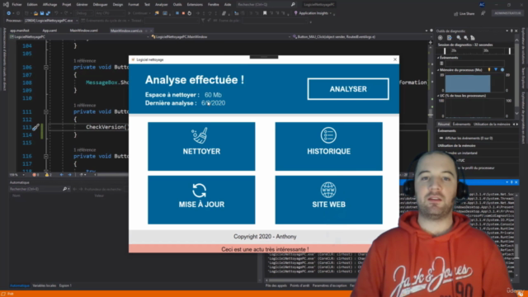This screenshot has width=528, height=297.
Task: Click the save all toolbar icon
Action: point(48,13)
